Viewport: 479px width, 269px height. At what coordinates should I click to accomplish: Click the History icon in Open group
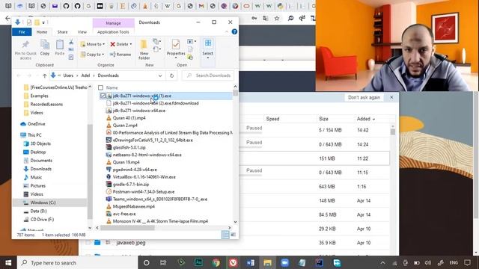coord(190,57)
